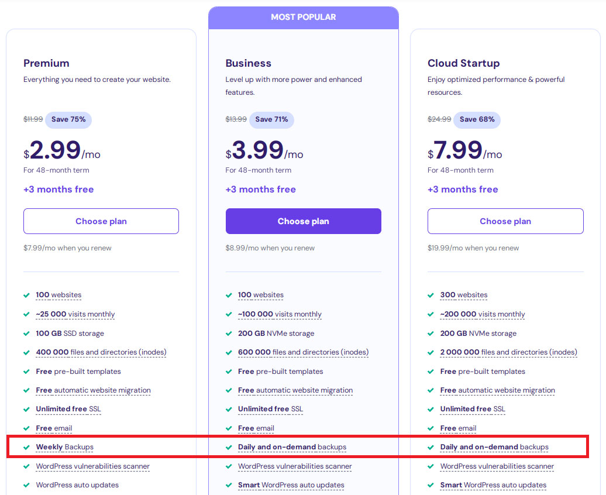The height and width of the screenshot is (495, 606).
Task: Click Business 'Free email' feature
Action: coord(256,428)
